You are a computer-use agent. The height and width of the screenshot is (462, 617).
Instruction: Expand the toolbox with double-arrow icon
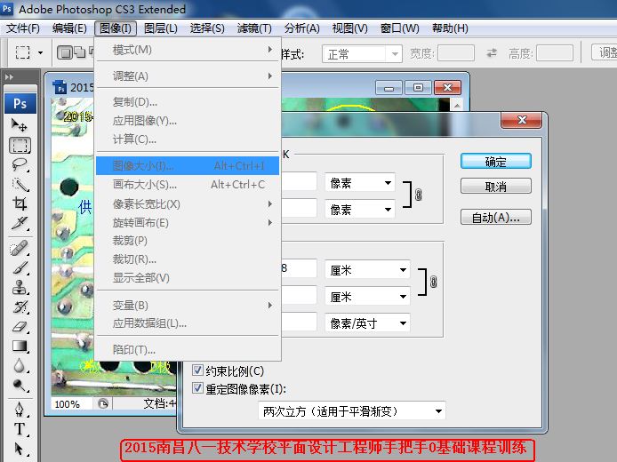(9, 77)
